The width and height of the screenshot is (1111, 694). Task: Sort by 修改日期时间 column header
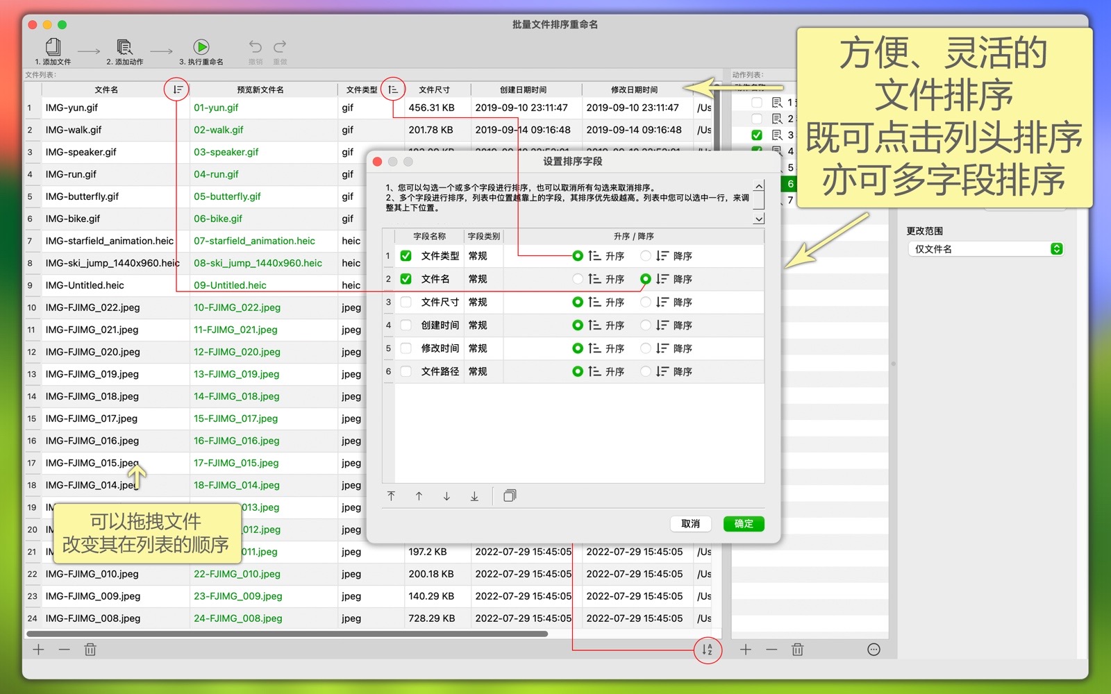coord(634,90)
